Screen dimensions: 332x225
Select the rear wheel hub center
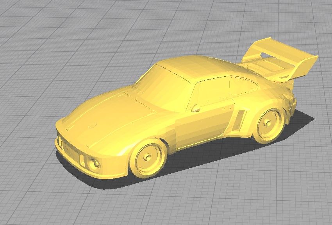[x=268, y=123]
